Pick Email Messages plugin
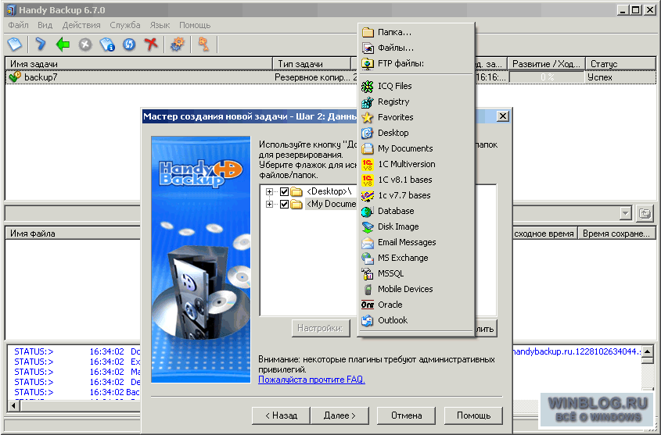661x435 pixels. (415, 242)
